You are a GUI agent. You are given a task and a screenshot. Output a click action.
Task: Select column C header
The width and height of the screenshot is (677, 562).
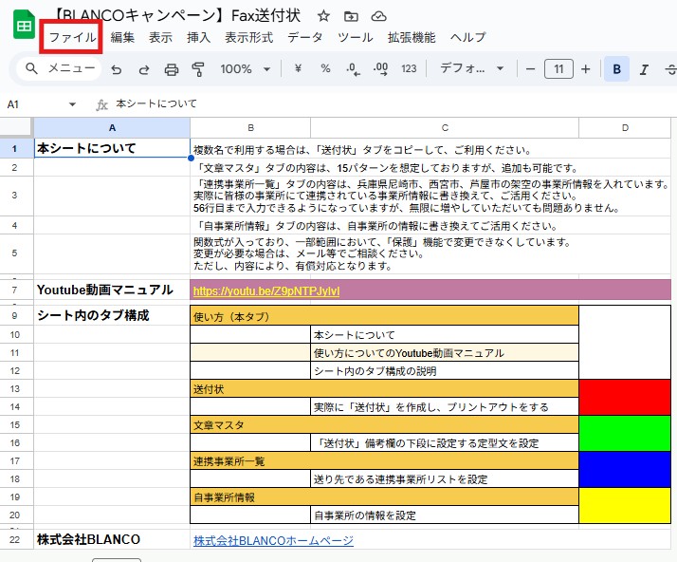pyautogui.click(x=445, y=127)
